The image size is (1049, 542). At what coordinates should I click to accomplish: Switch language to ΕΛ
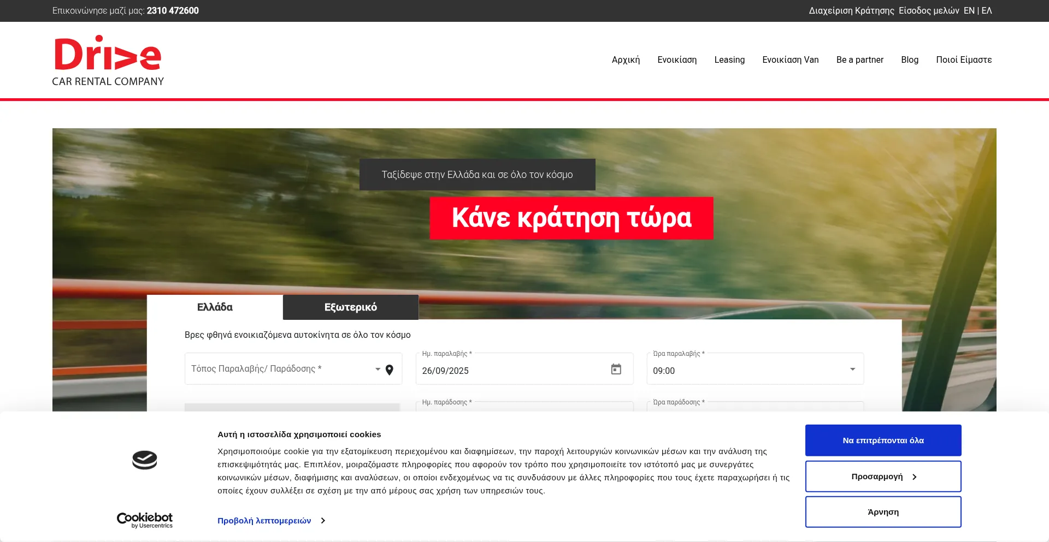987,11
